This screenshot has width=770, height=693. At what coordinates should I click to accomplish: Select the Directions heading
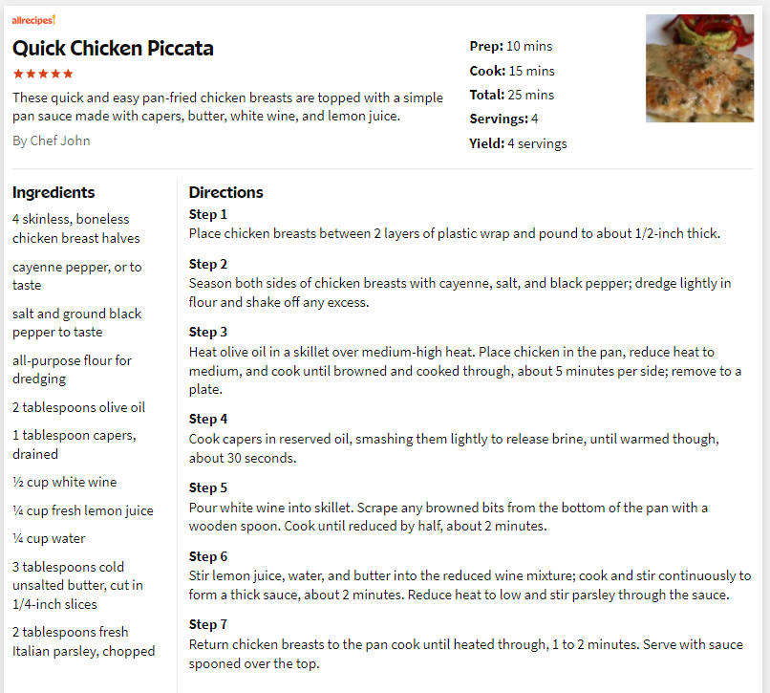(x=225, y=192)
